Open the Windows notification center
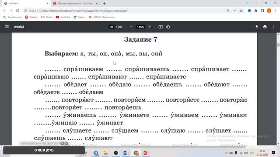The width and height of the screenshot is (280, 157). [x=273, y=153]
